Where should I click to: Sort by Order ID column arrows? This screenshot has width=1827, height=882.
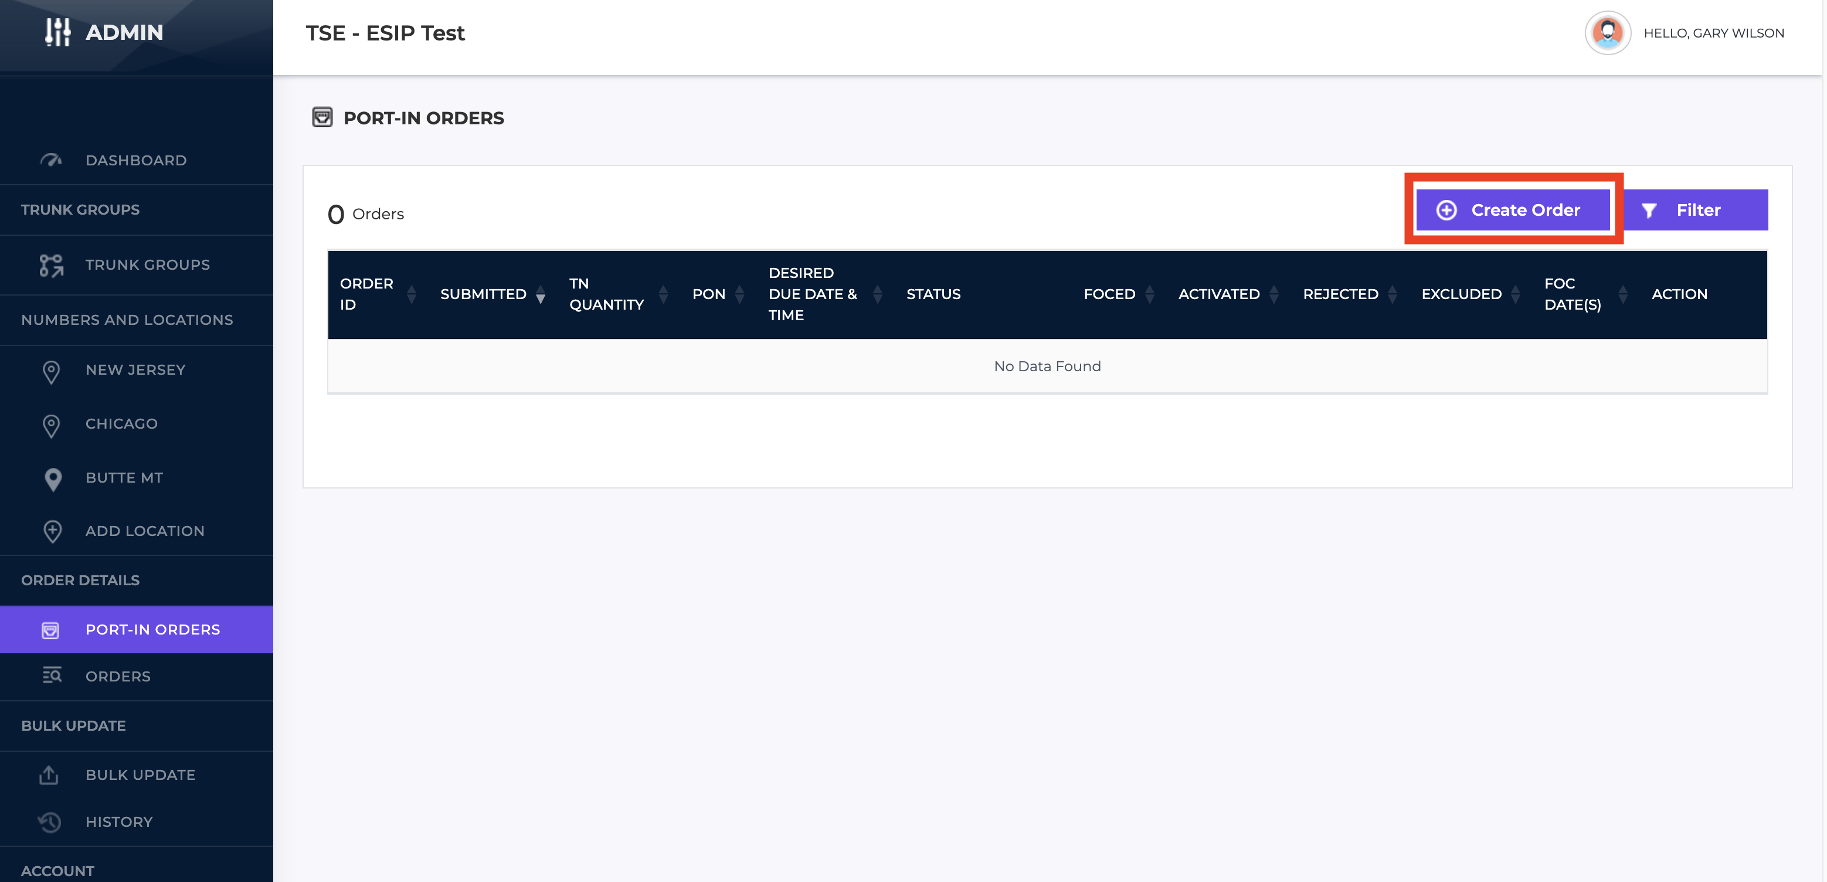click(412, 294)
